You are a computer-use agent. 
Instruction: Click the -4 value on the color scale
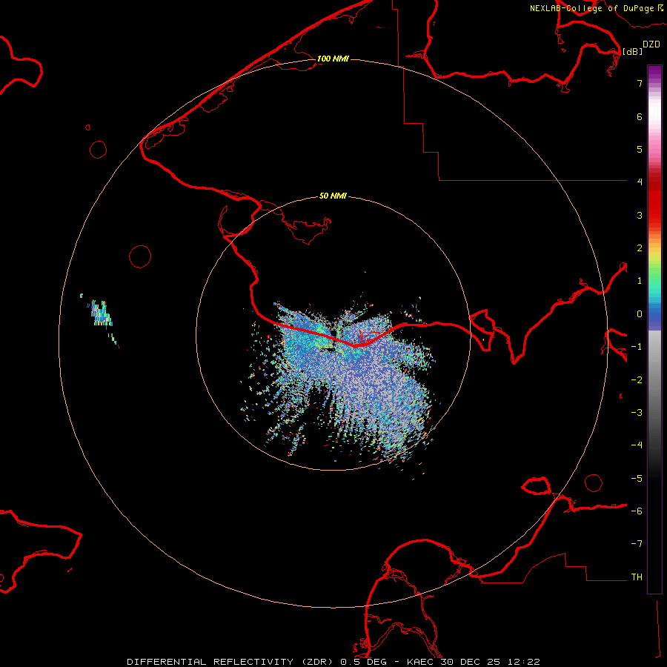pyautogui.click(x=637, y=445)
